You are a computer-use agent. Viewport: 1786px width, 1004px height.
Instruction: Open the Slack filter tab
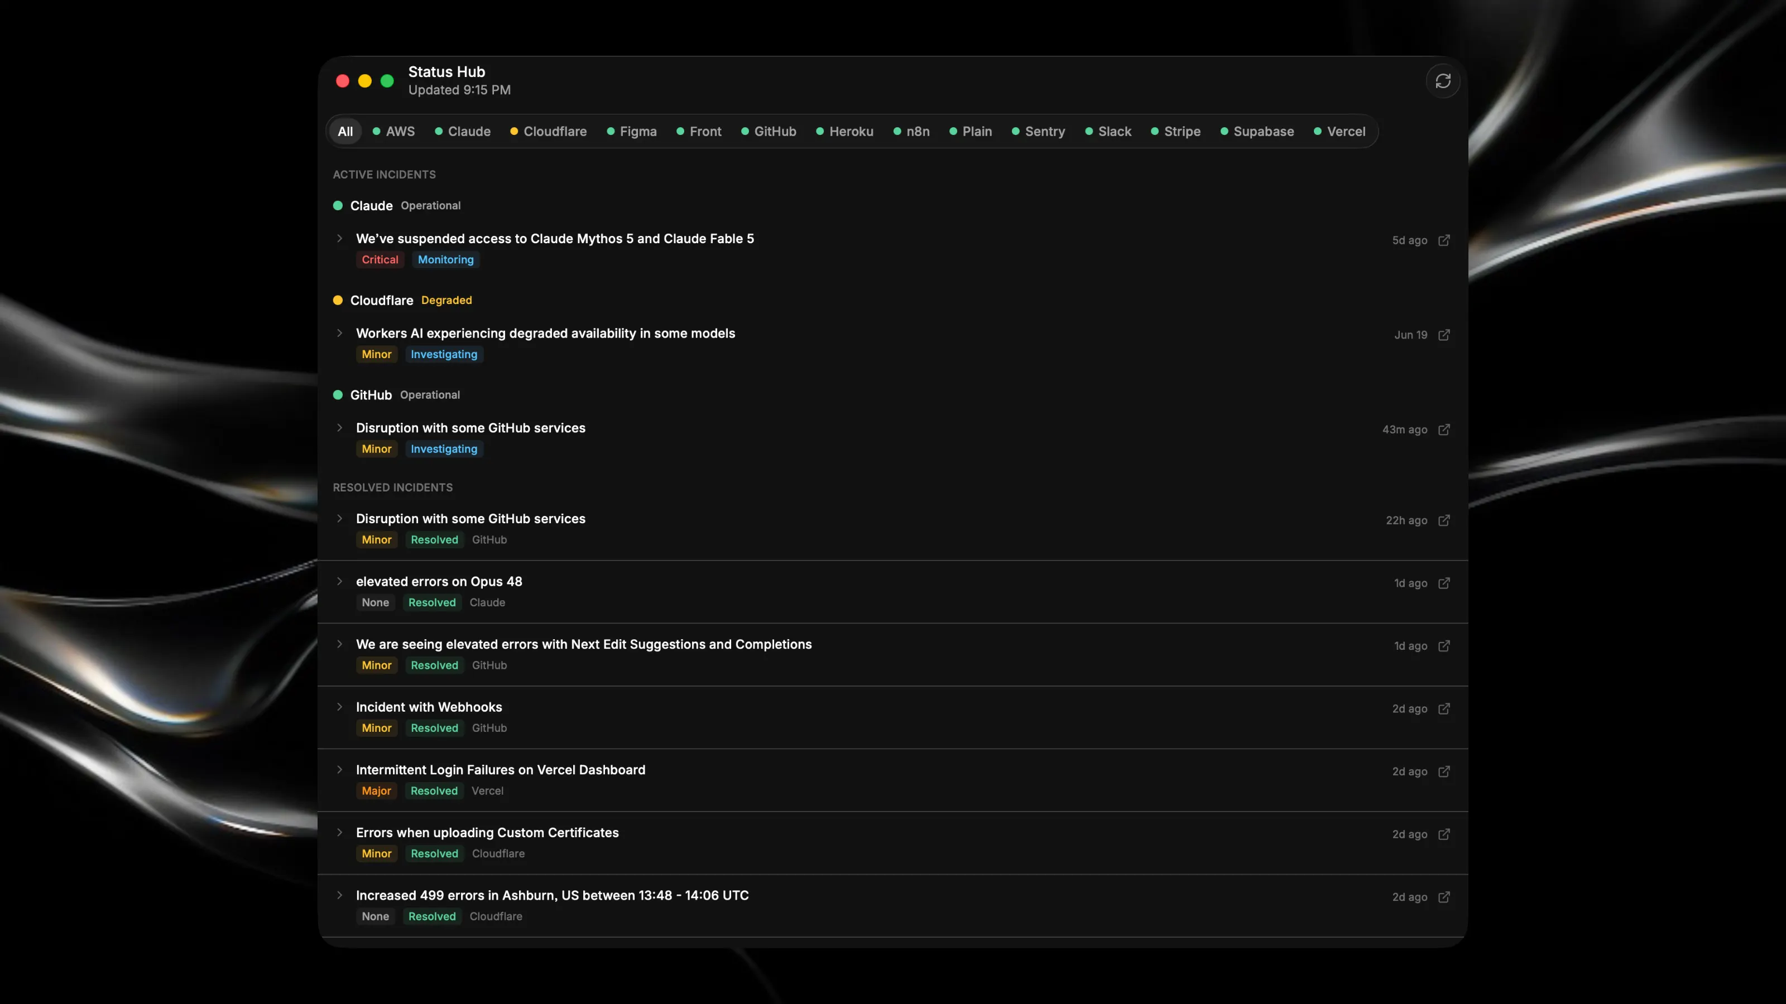click(x=1108, y=132)
